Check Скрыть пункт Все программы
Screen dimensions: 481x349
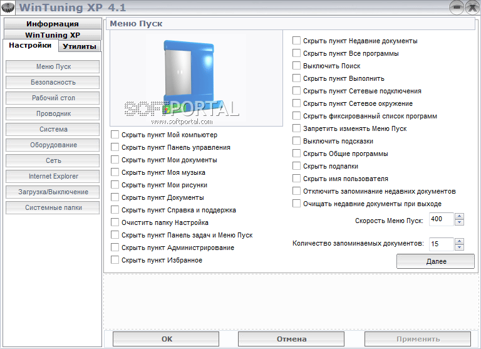pyautogui.click(x=297, y=53)
